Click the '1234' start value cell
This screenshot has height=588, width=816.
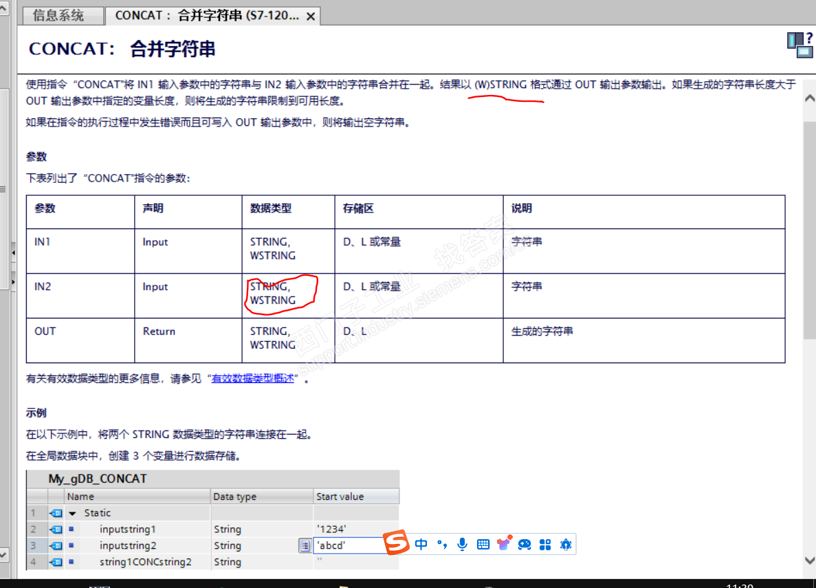pyautogui.click(x=356, y=529)
